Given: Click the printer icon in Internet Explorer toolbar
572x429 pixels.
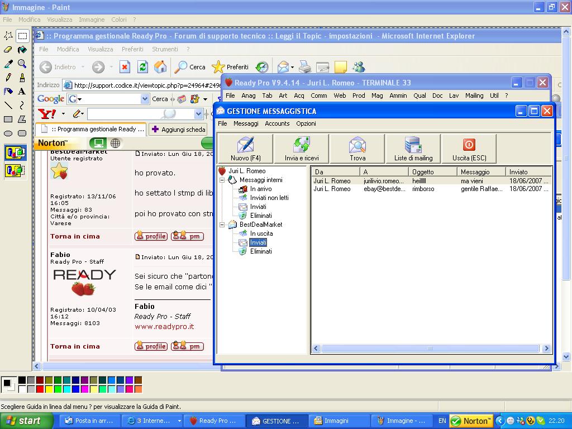Looking at the screenshot, I should point(304,67).
